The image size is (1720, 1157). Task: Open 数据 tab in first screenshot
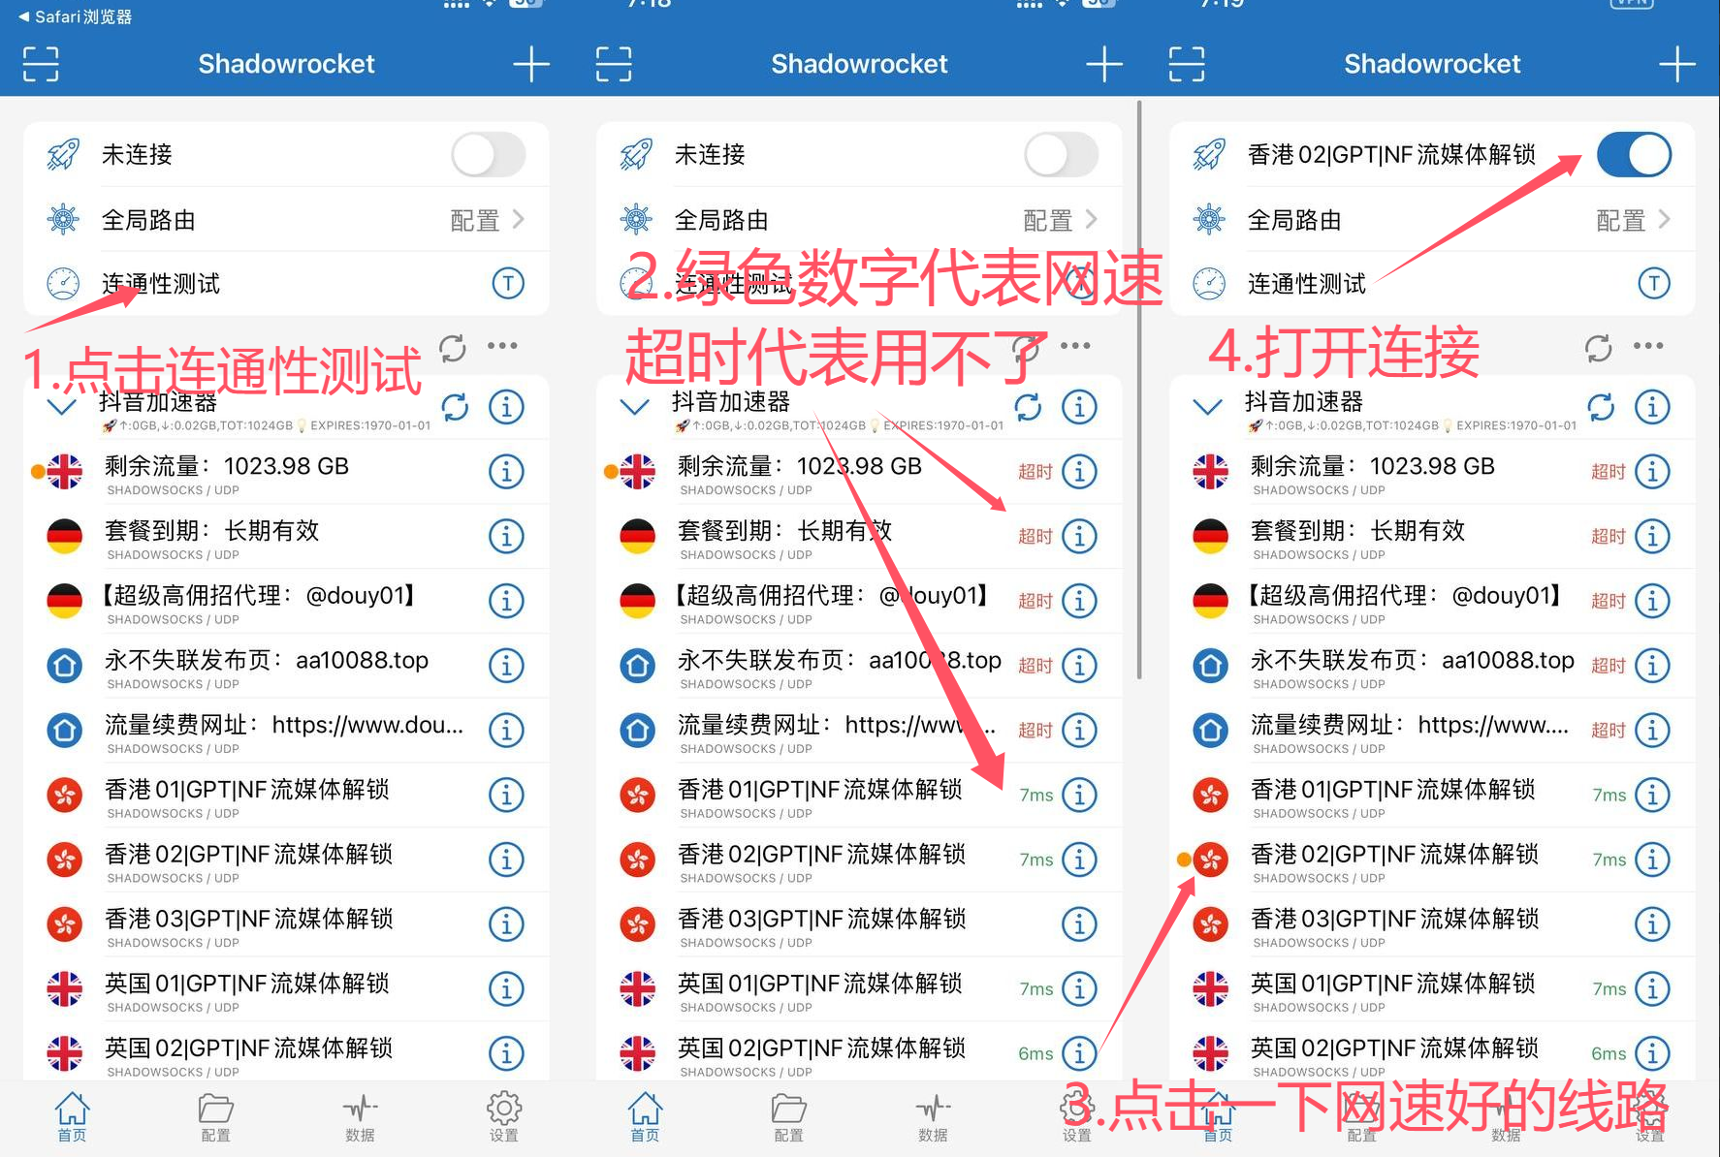360,1117
